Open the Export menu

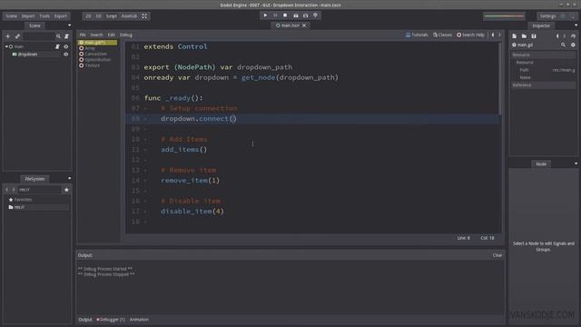tap(61, 16)
